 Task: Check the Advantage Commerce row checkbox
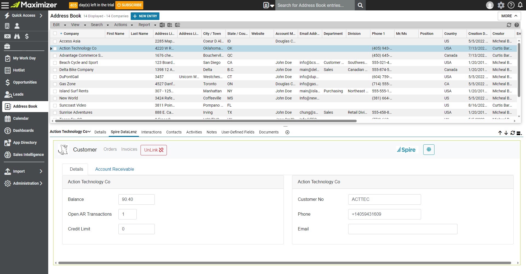pos(55,56)
